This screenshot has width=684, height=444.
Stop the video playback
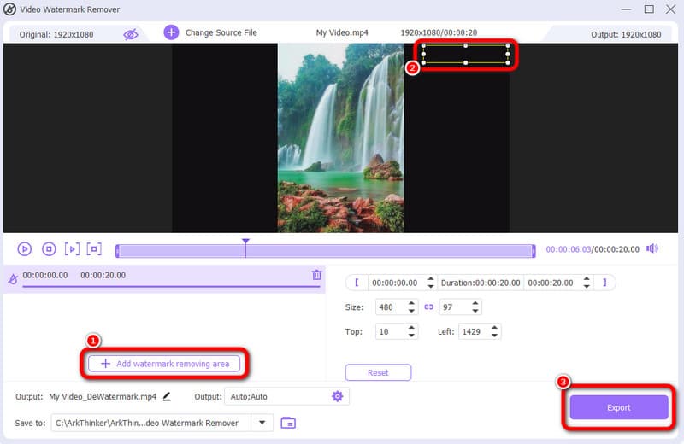pyautogui.click(x=49, y=248)
